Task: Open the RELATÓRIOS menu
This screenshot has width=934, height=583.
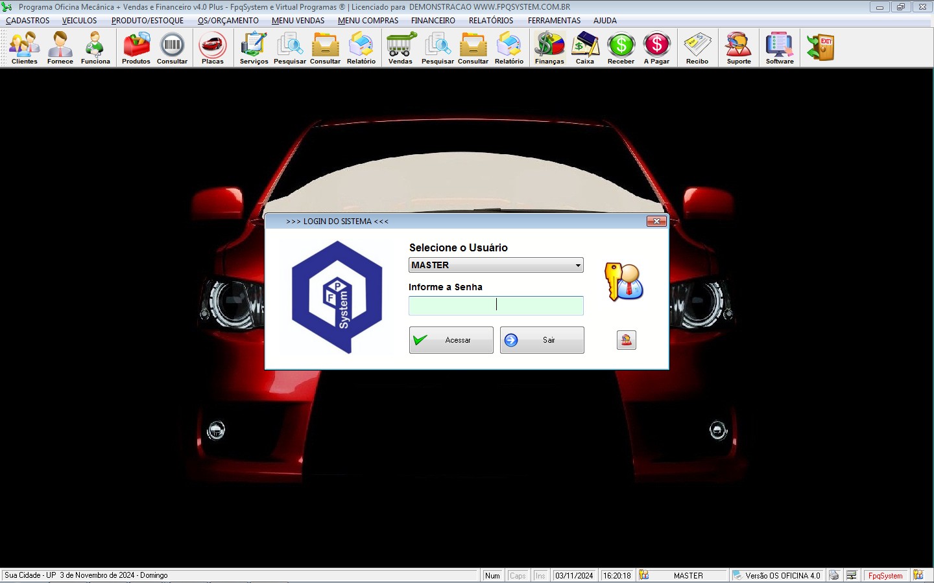Action: pos(491,21)
